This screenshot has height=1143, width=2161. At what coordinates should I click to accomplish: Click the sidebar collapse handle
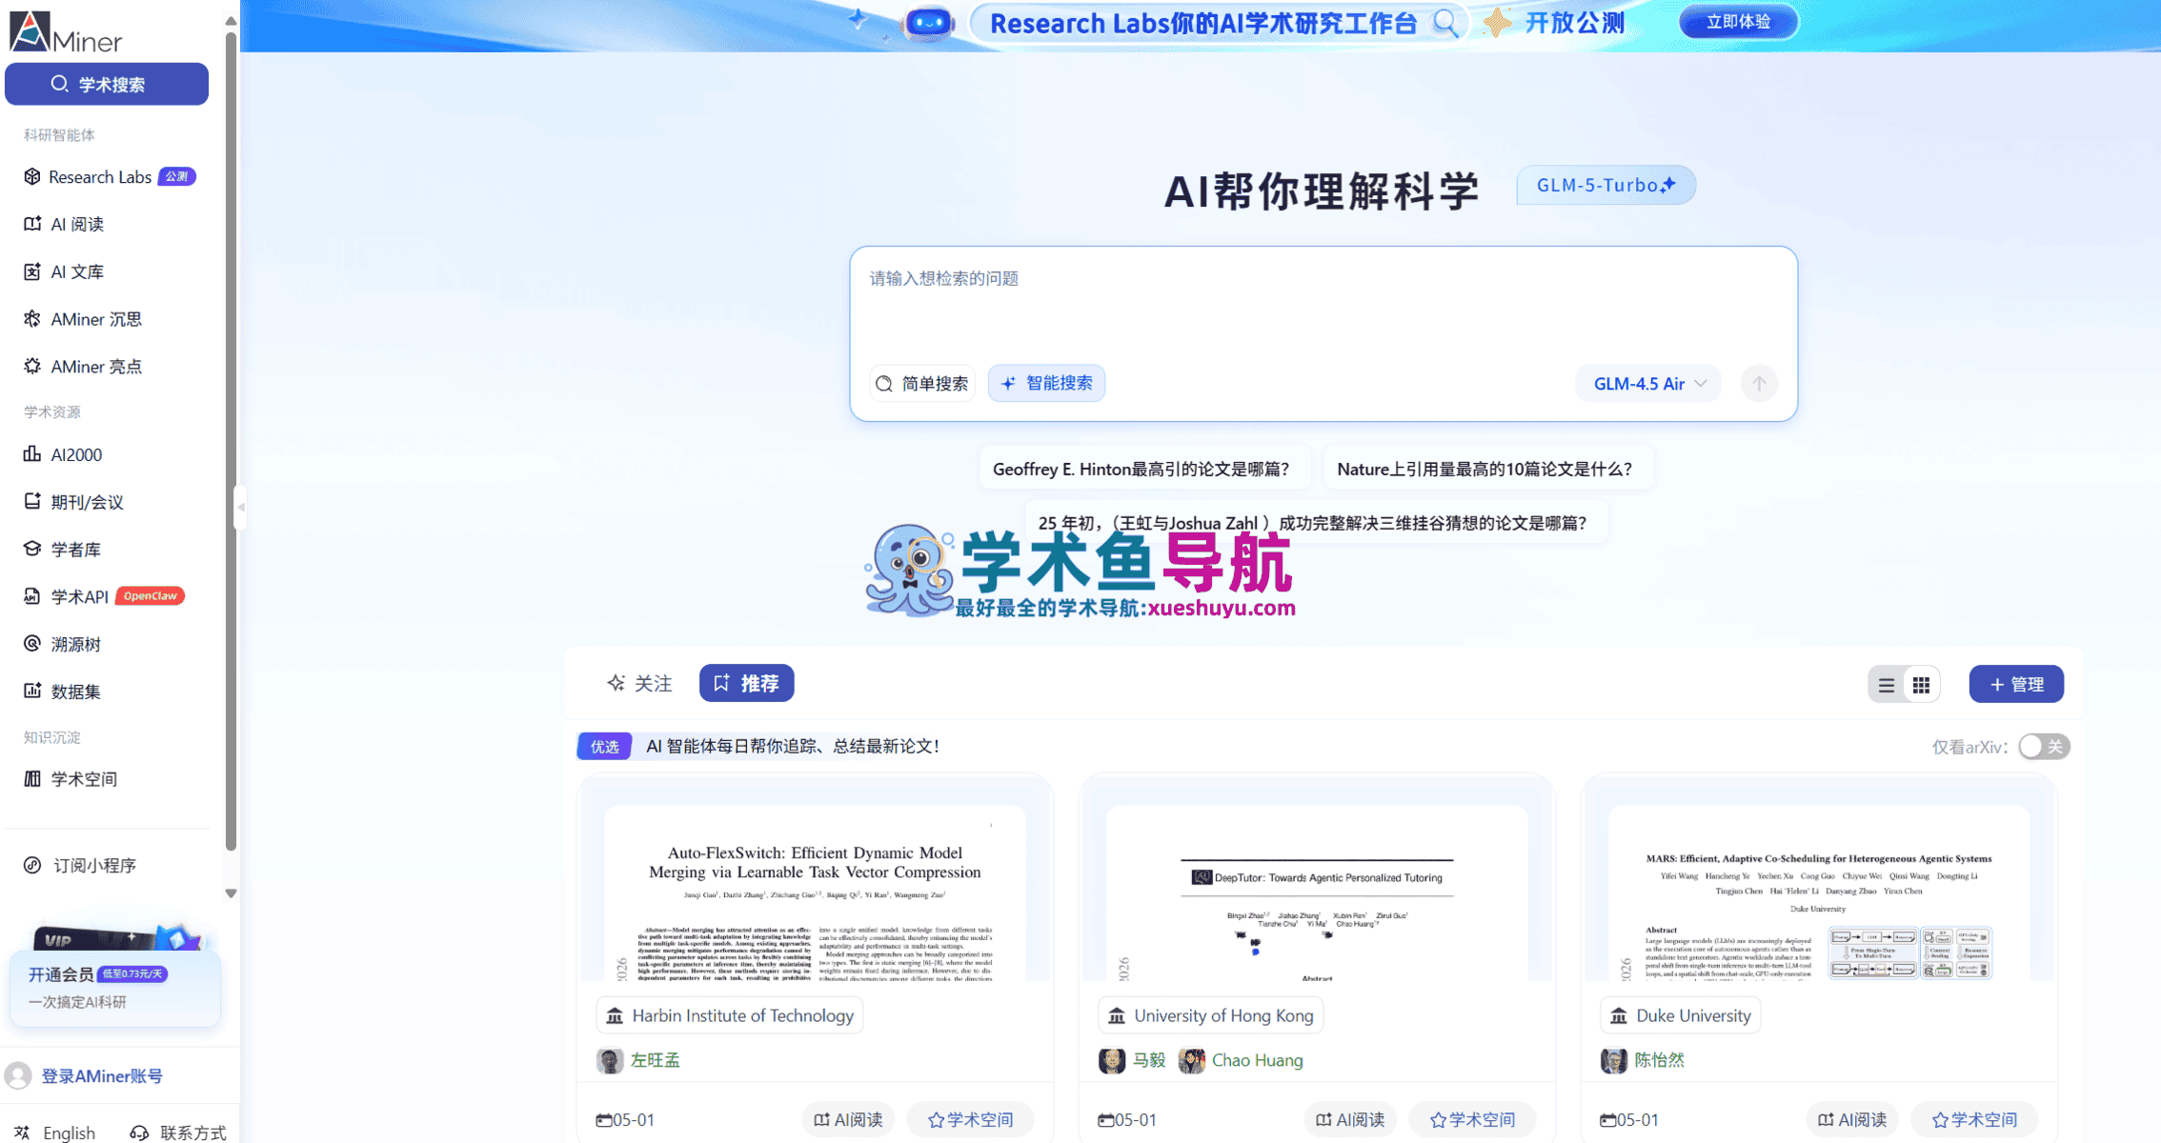coord(240,507)
